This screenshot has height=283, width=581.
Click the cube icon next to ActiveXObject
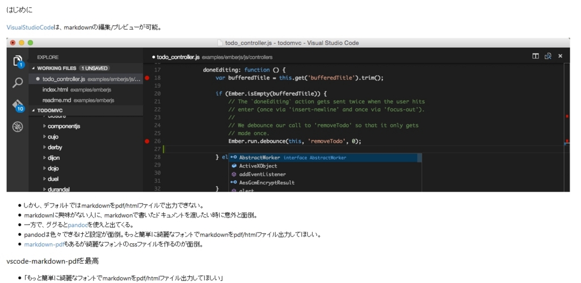click(x=234, y=166)
